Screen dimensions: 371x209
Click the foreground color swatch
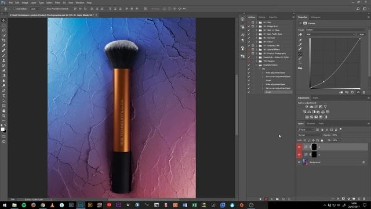(2, 129)
